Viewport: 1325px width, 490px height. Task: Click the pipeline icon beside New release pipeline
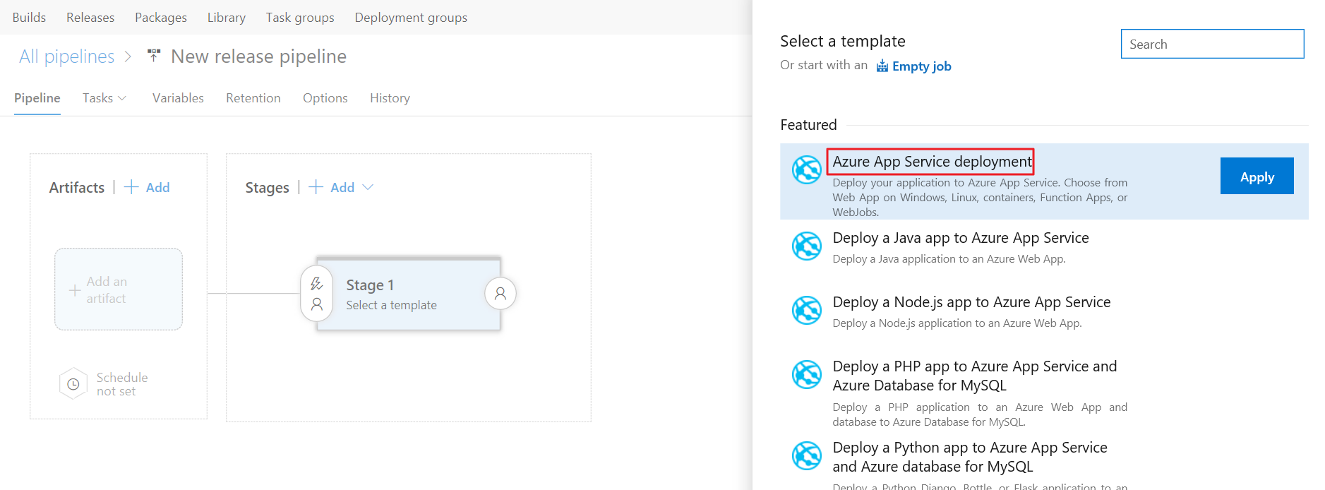click(x=154, y=56)
